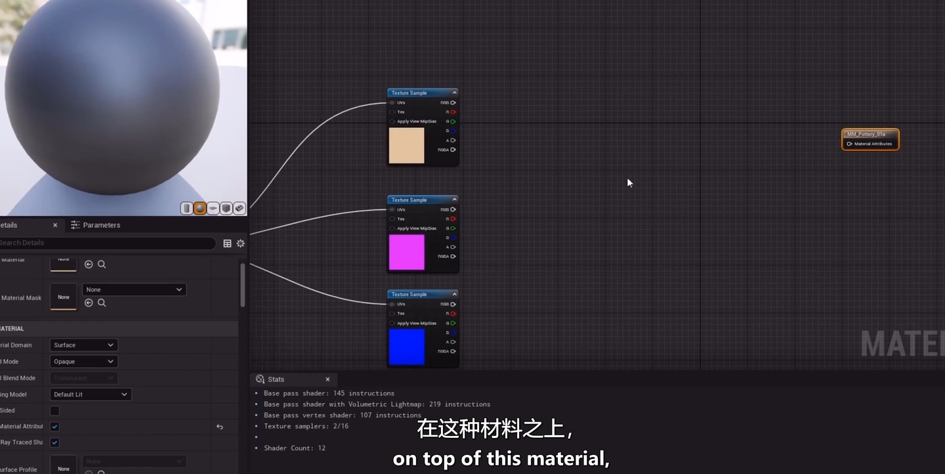Open the Details settings gear icon
945x474 pixels.
pyautogui.click(x=241, y=244)
